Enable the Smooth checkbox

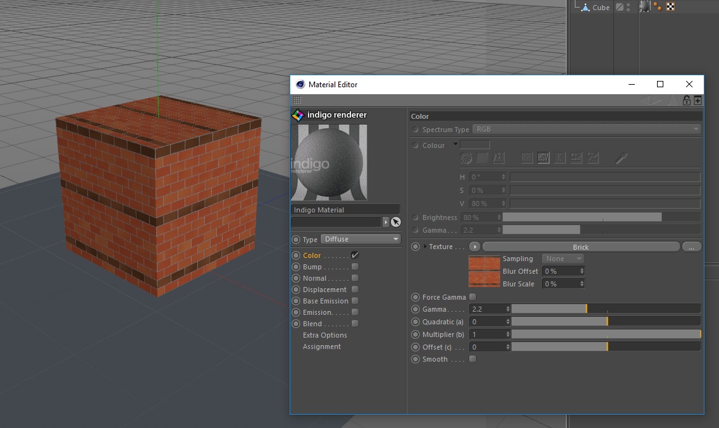coord(472,359)
